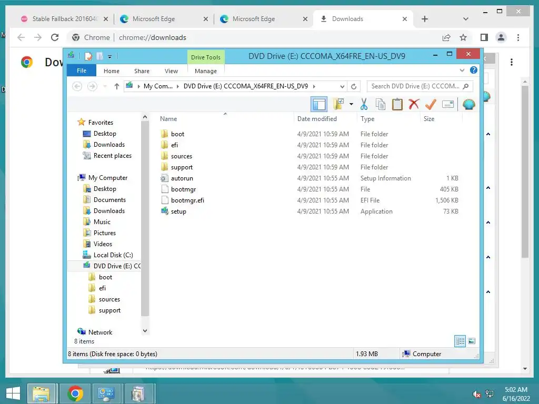Open the View ribbon tab

point(171,71)
